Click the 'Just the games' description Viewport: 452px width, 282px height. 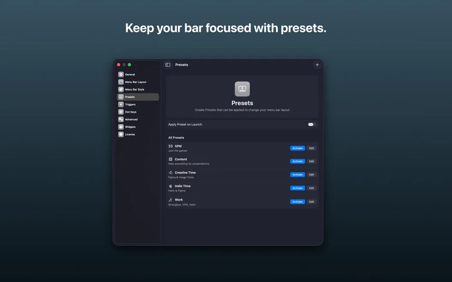(x=178, y=151)
